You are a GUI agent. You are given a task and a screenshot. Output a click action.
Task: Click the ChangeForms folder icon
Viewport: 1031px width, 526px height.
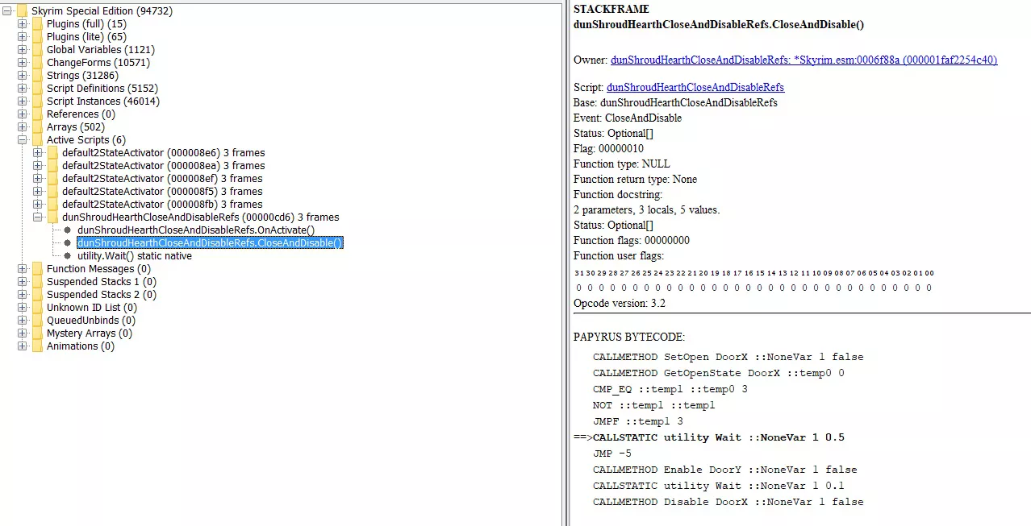click(x=37, y=63)
